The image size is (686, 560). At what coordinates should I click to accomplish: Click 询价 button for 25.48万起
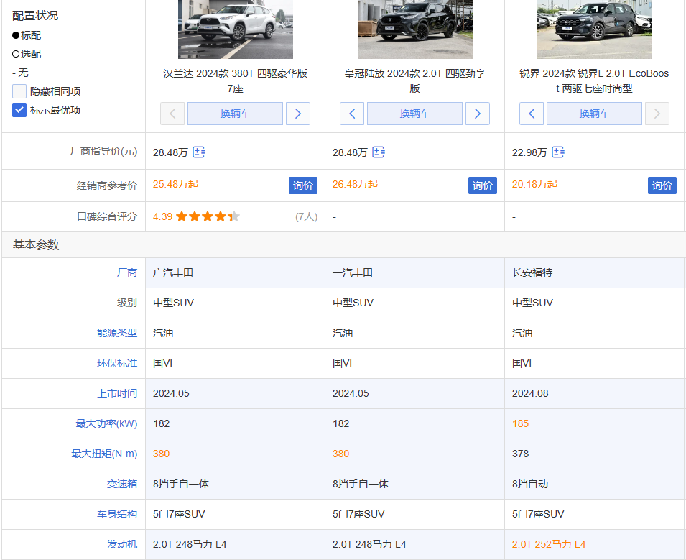pos(302,185)
